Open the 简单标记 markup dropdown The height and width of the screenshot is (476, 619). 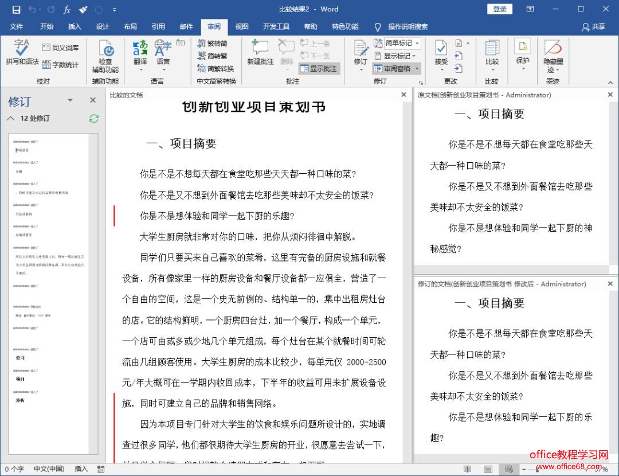[x=397, y=43]
